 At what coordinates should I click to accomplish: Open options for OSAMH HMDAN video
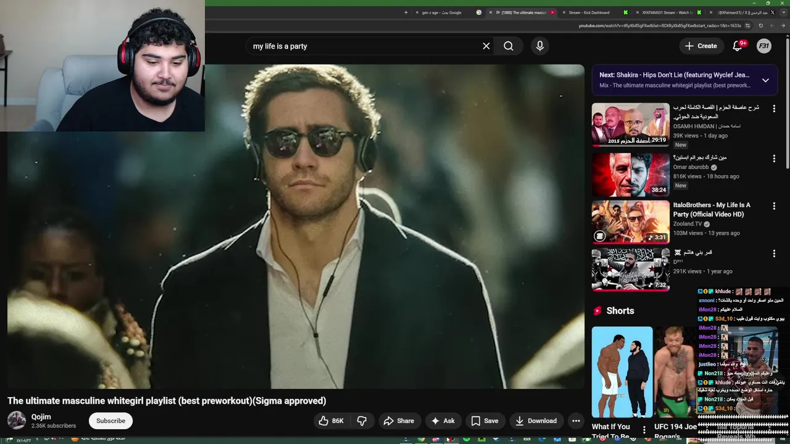click(774, 109)
